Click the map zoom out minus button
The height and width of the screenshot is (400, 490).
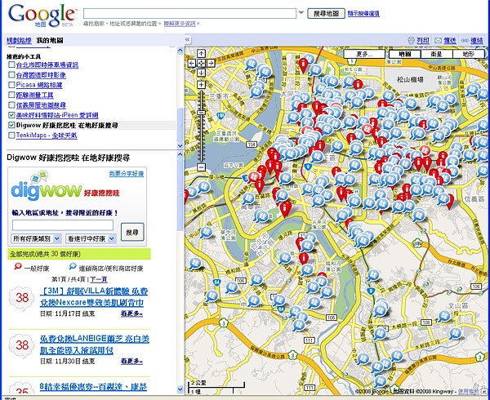pos(201,167)
